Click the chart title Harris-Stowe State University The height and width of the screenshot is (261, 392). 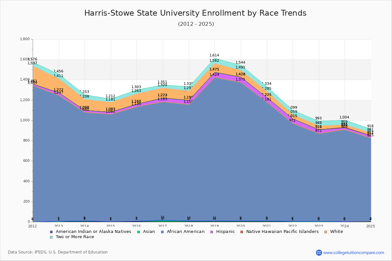[x=195, y=13]
